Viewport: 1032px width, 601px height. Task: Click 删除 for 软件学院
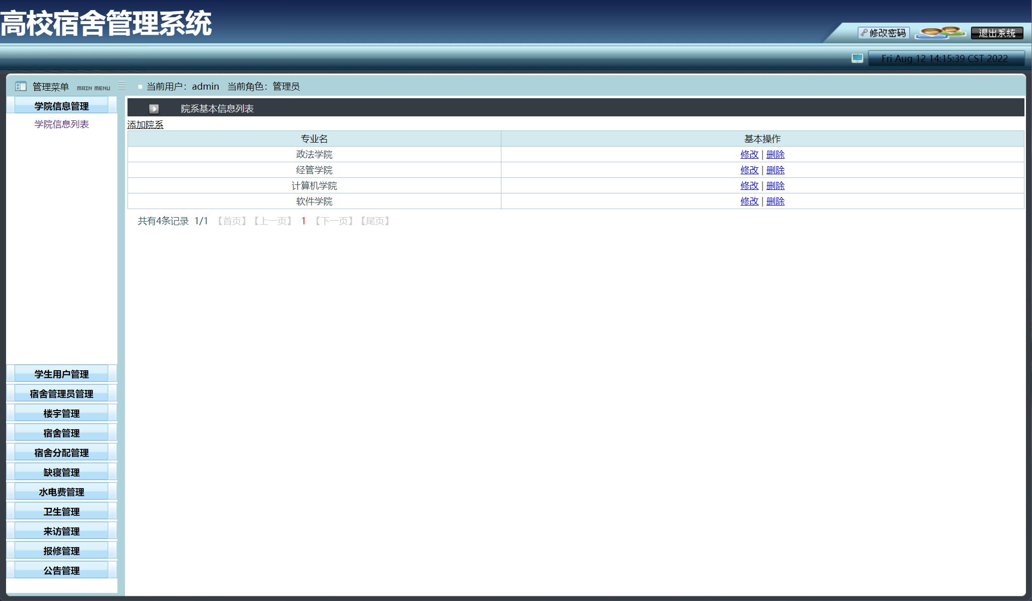click(775, 202)
